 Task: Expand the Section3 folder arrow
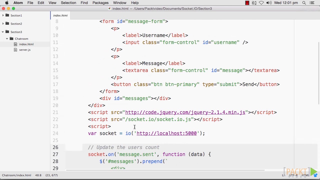click(x=3, y=32)
